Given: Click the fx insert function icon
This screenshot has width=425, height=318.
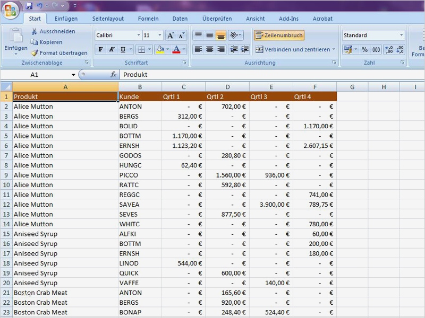Looking at the screenshot, I should [x=113, y=75].
